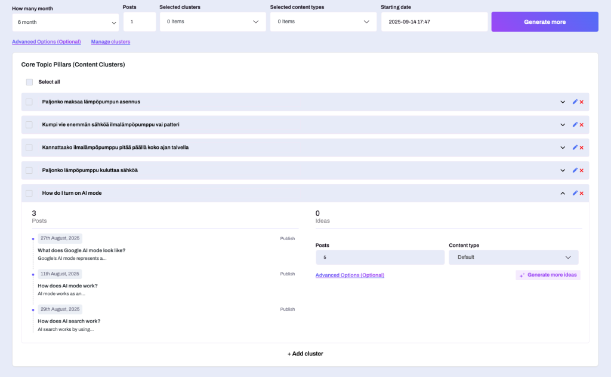Image resolution: width=611 pixels, height=377 pixels.
Task: Check the 'Kumpi vie enemmän sähköä' cluster
Action: click(x=29, y=125)
